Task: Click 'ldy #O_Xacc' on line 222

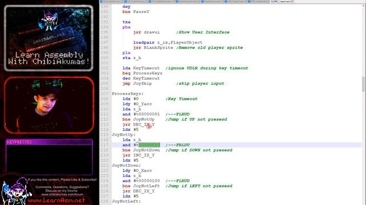Action: coord(137,171)
